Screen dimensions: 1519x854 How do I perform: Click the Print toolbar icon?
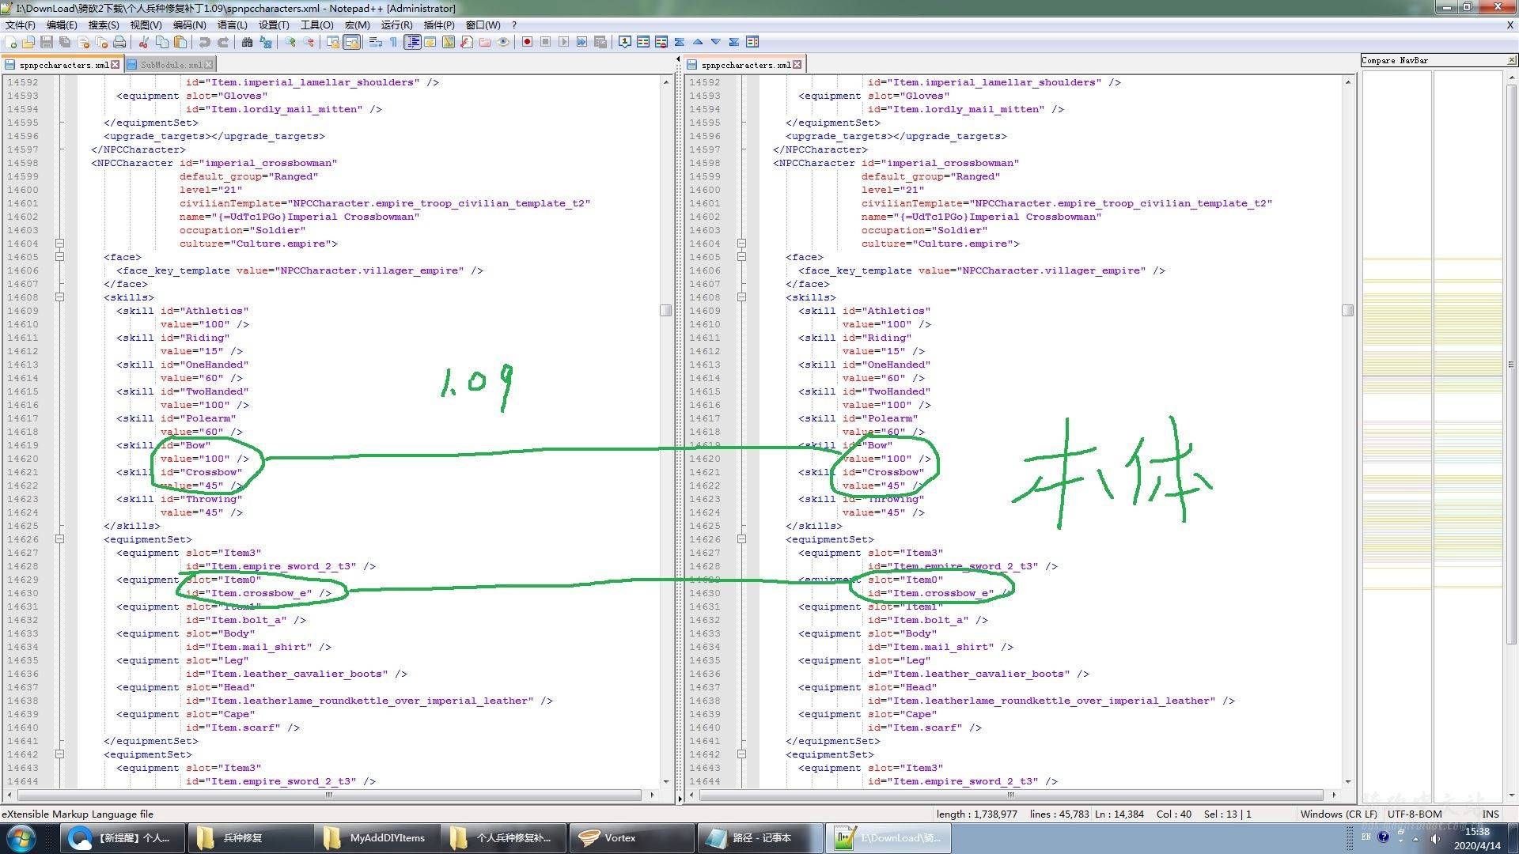(119, 42)
